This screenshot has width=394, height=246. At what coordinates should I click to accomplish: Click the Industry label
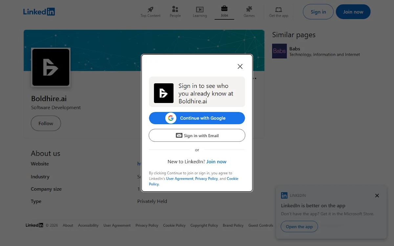40,176
